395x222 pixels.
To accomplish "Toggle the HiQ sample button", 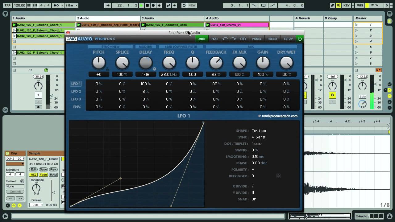I will pos(34,175).
